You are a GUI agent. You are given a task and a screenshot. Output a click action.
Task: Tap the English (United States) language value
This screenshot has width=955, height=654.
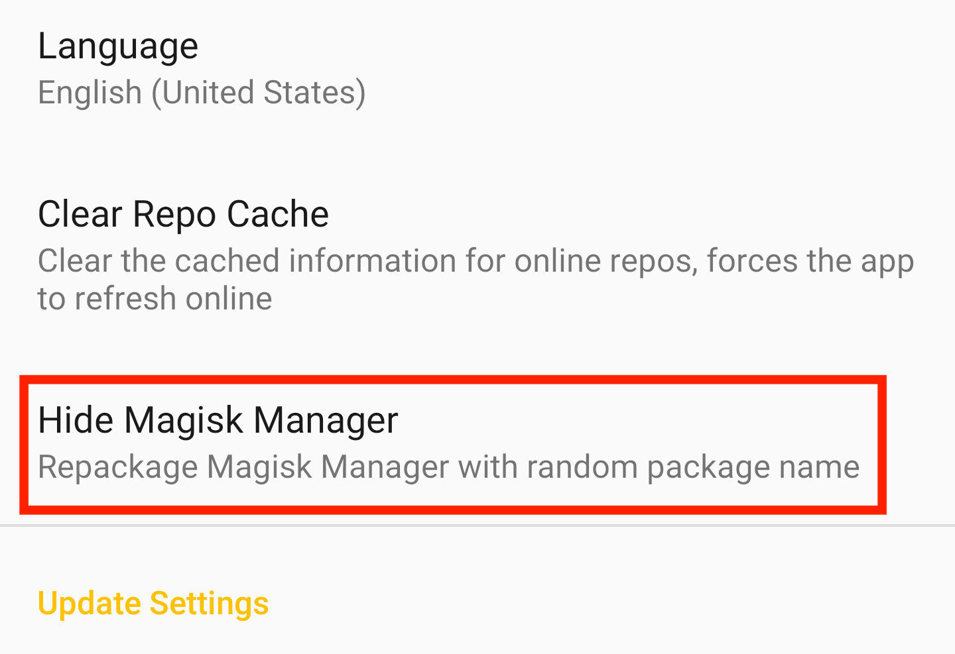[202, 93]
